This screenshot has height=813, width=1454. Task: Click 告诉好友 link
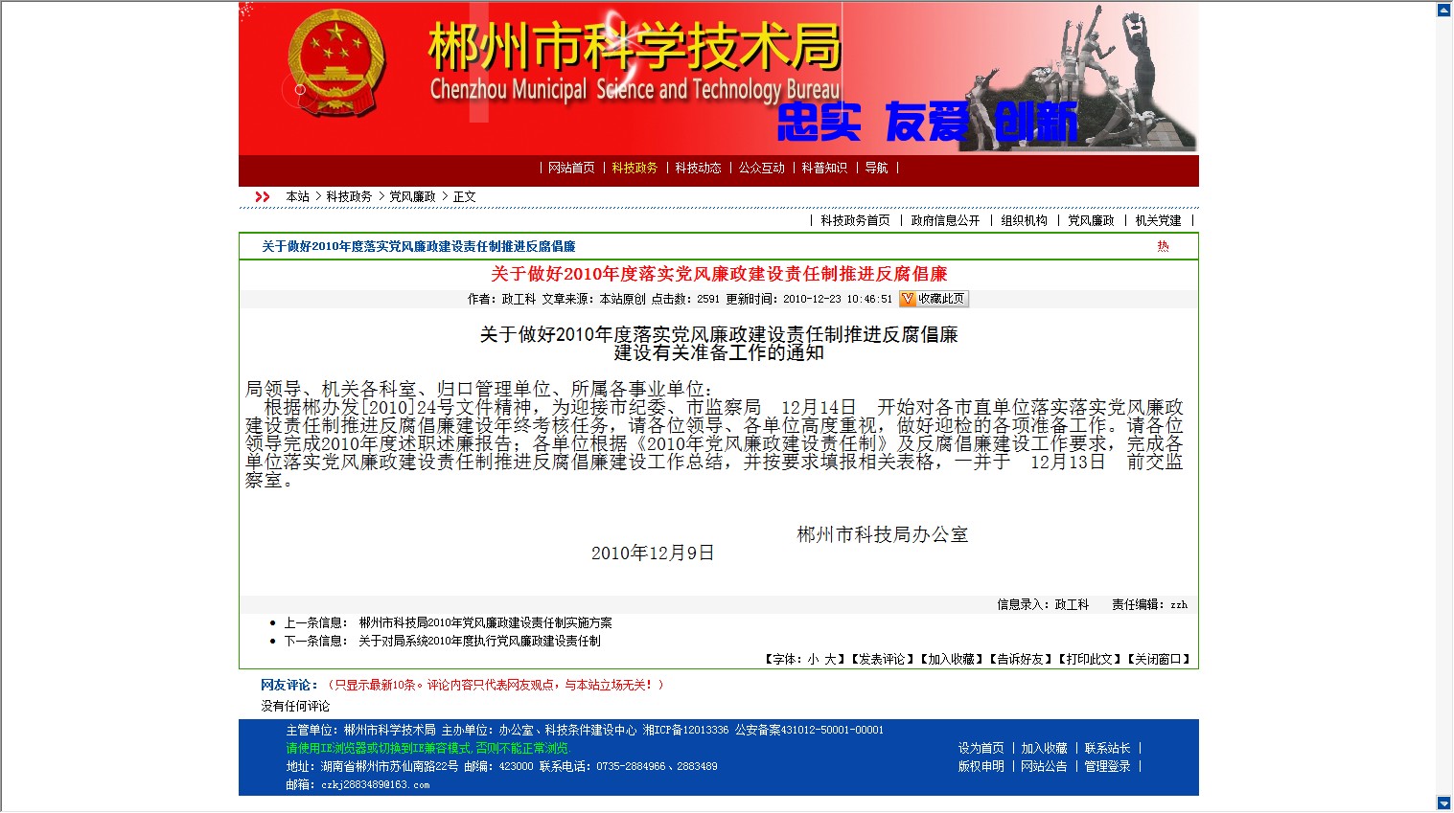click(1020, 659)
